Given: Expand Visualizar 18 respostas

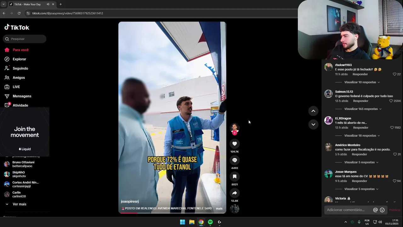Looking at the screenshot, I should (362, 136).
